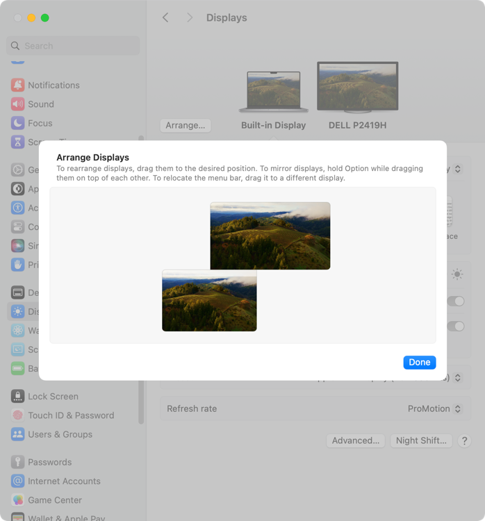Select the Appearance icon
The height and width of the screenshot is (521, 485).
17,189
